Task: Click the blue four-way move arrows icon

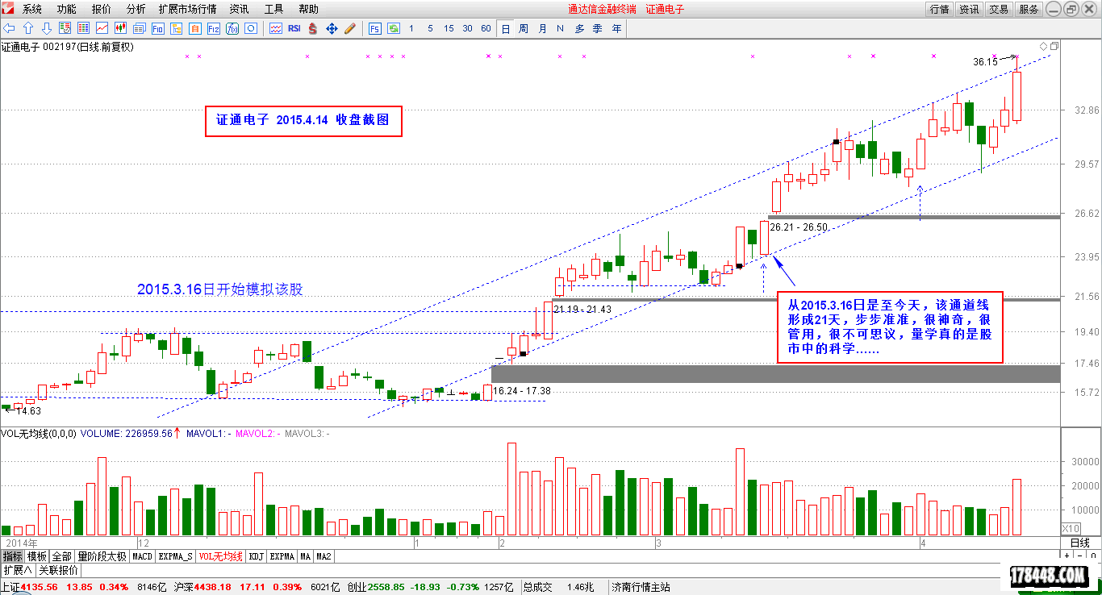Action: point(332,28)
